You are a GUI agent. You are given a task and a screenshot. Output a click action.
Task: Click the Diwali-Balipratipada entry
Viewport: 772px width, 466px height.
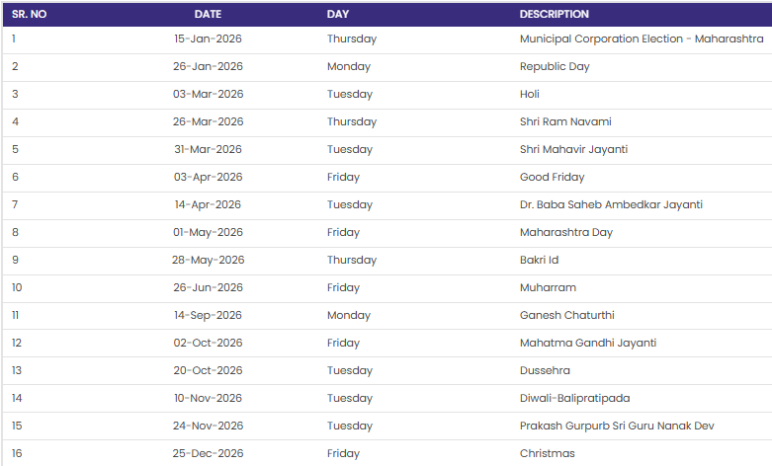(x=574, y=398)
